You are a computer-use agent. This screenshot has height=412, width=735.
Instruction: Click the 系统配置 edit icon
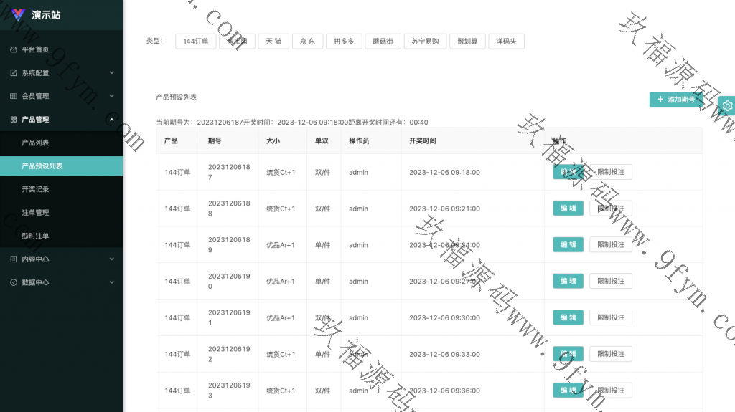point(14,73)
